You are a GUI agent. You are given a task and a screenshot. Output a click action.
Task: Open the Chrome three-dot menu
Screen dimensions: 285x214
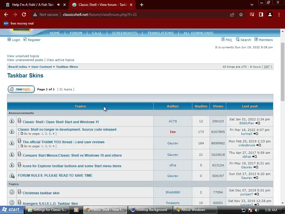279,14
